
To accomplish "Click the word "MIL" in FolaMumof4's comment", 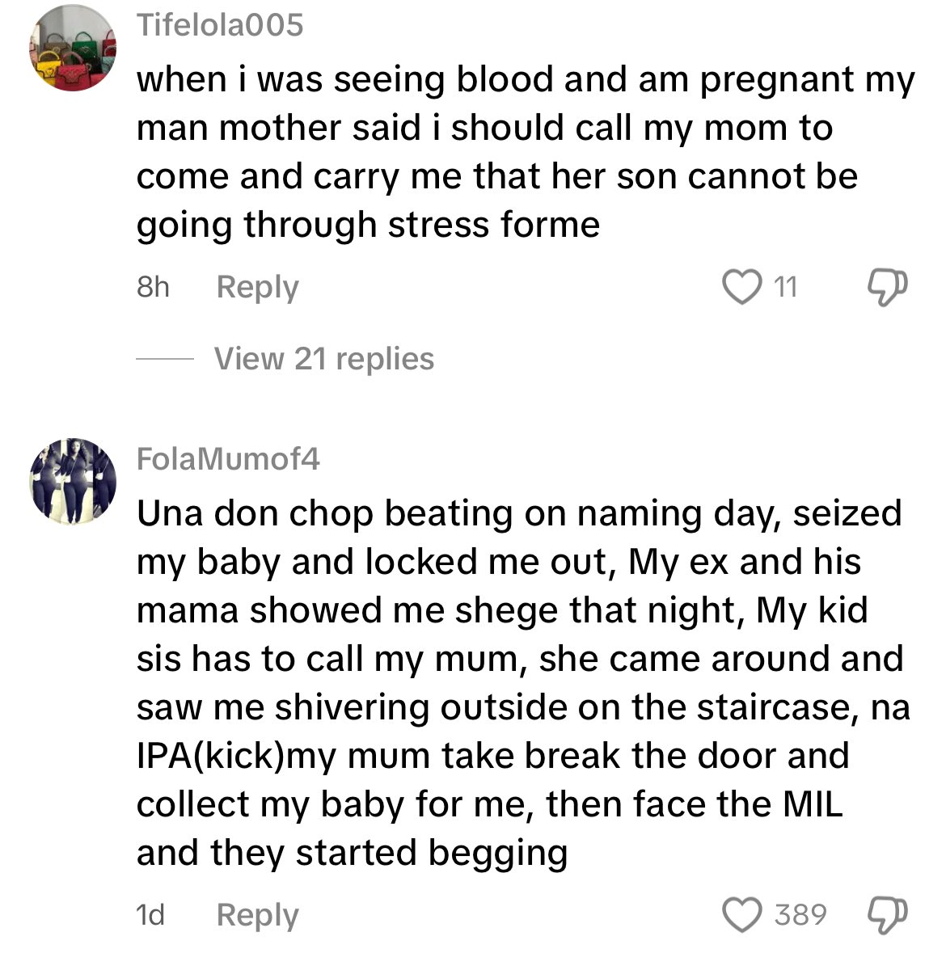I will tap(812, 804).
